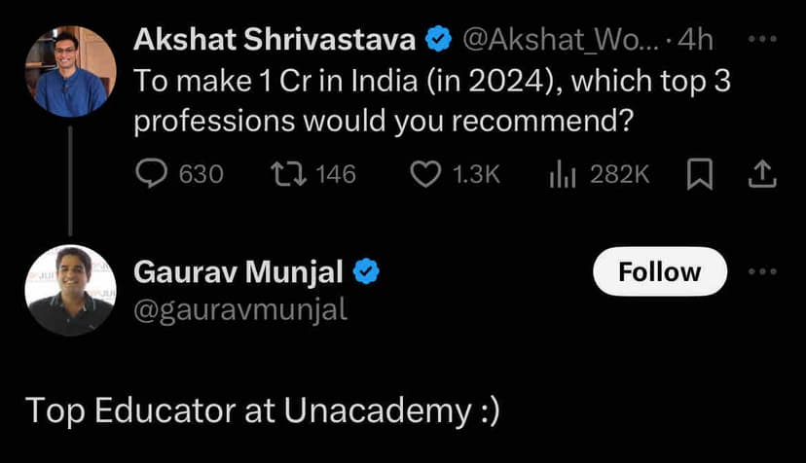Image resolution: width=806 pixels, height=463 pixels.
Task: Click Akshat Shrivastava's display name
Action: (275, 40)
